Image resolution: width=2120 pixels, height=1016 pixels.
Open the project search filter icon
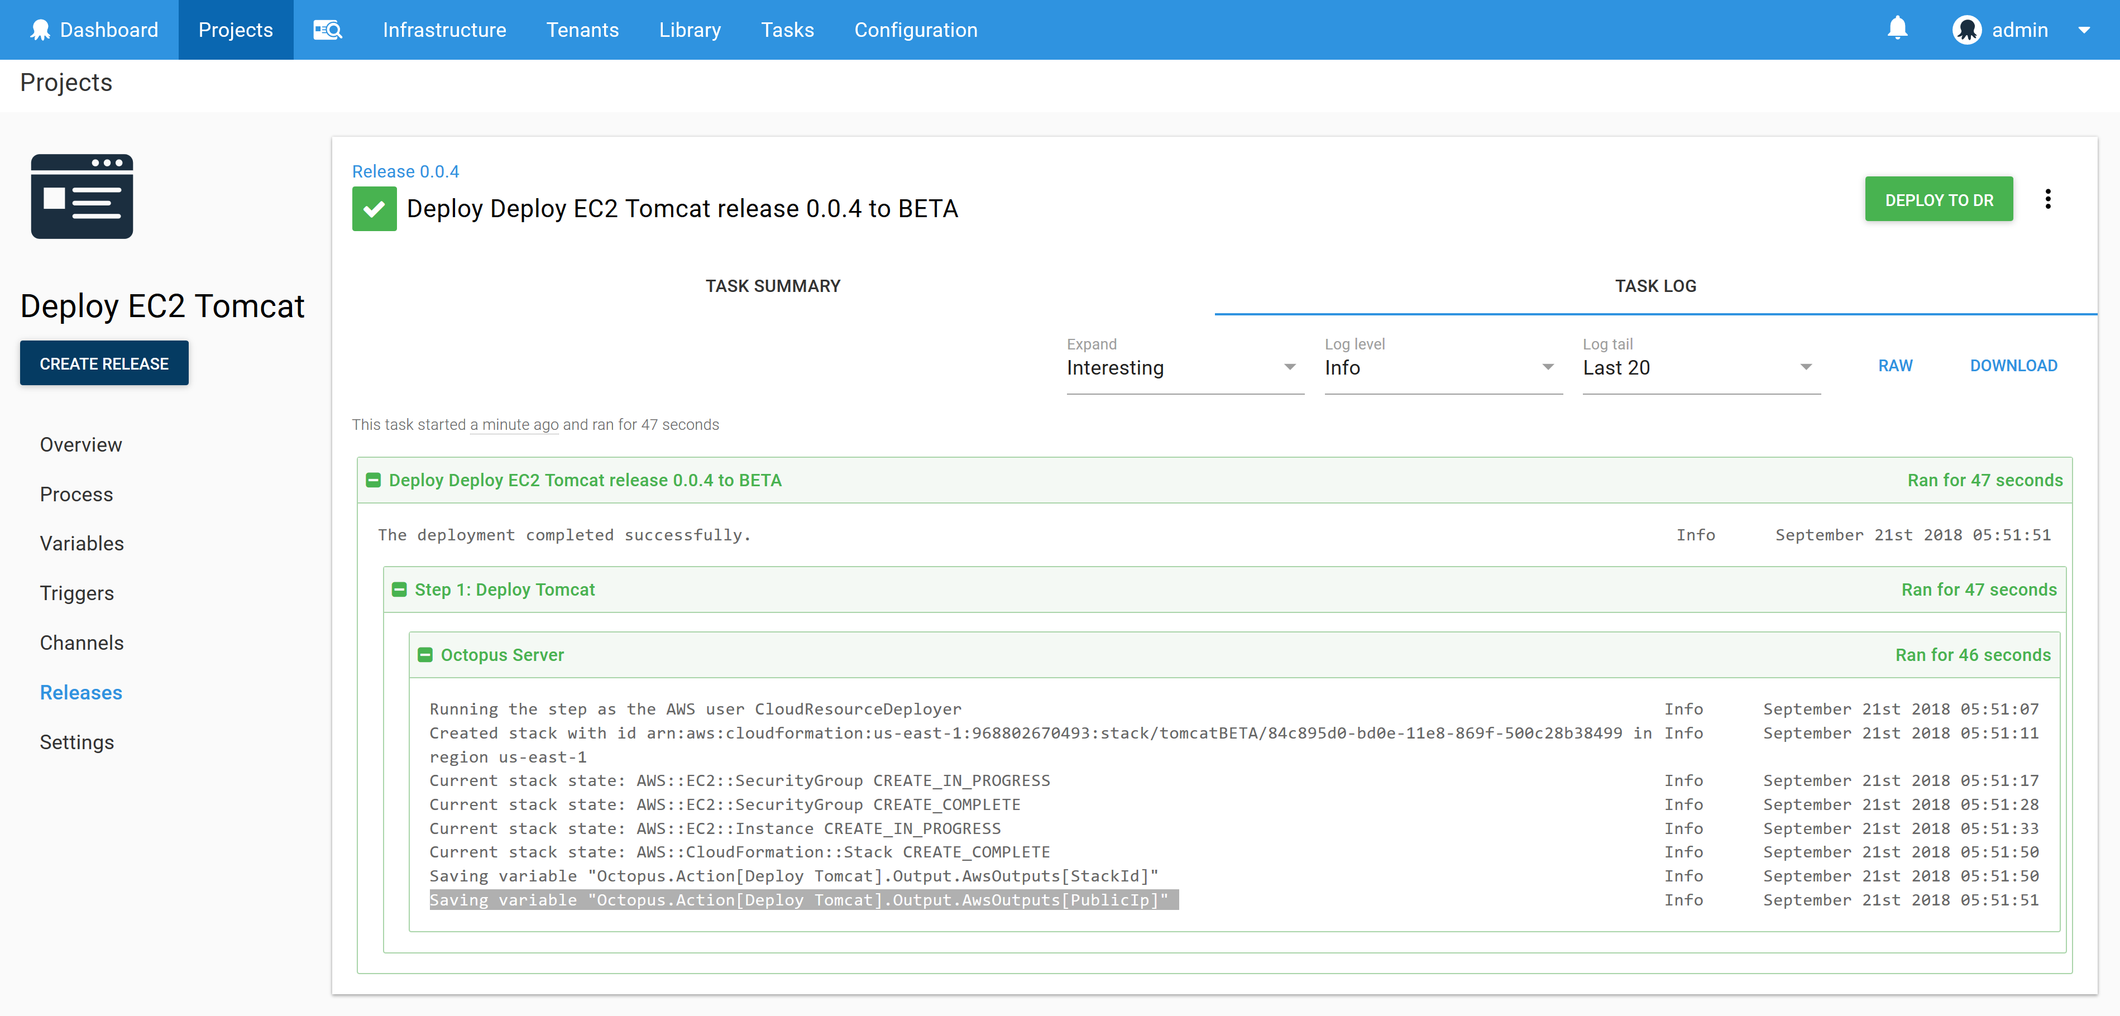coord(327,30)
